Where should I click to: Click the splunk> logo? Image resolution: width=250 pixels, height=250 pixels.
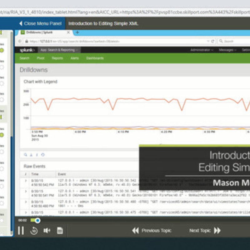[27, 50]
